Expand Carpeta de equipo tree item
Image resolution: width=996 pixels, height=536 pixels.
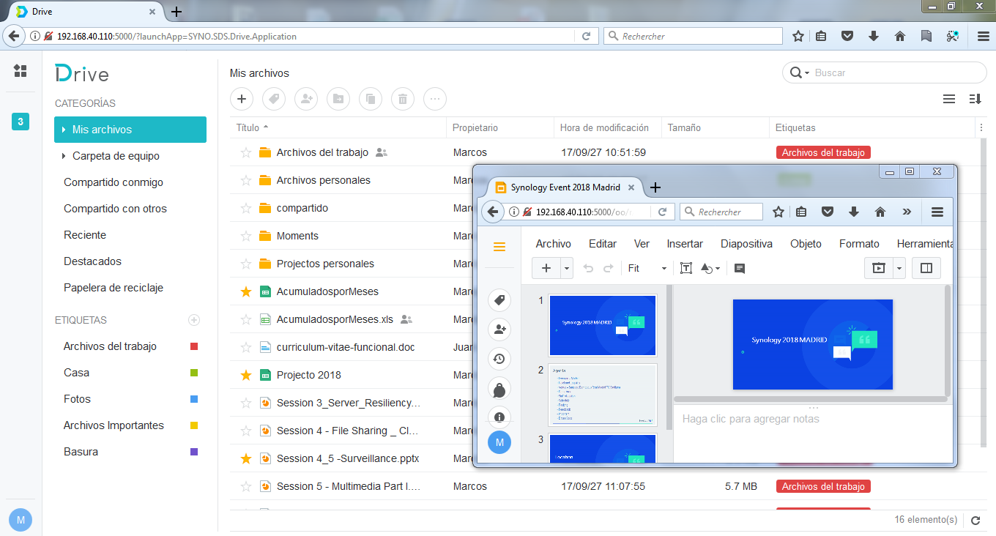coord(64,156)
